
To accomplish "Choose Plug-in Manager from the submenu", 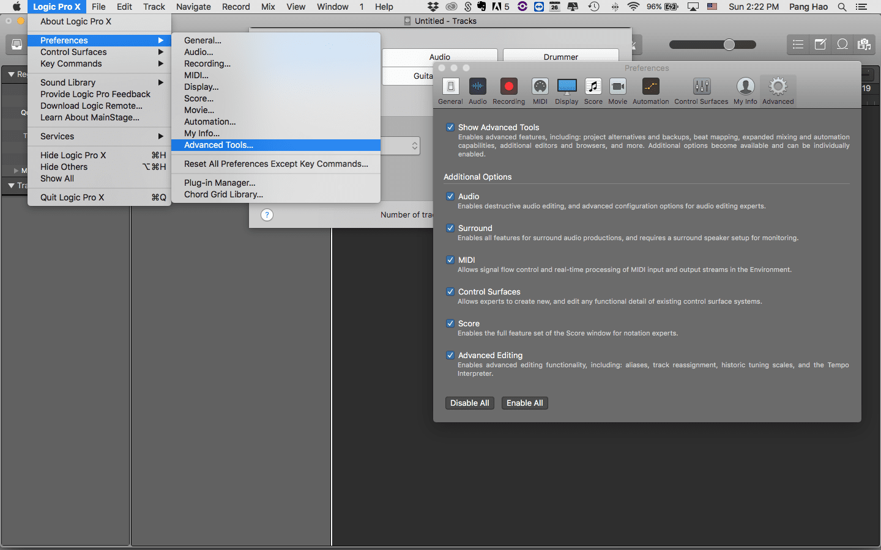I will tap(220, 183).
